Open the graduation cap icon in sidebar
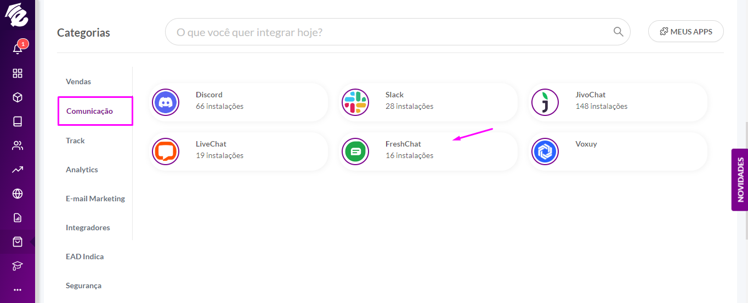The height and width of the screenshot is (303, 748). 18,266
